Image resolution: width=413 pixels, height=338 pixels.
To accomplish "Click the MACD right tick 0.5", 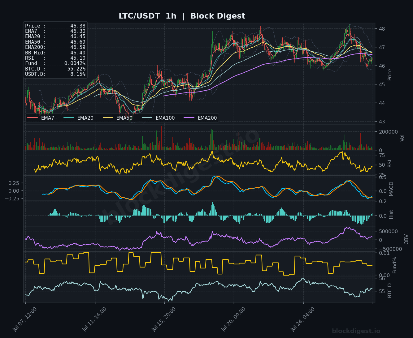I will [x=383, y=178].
